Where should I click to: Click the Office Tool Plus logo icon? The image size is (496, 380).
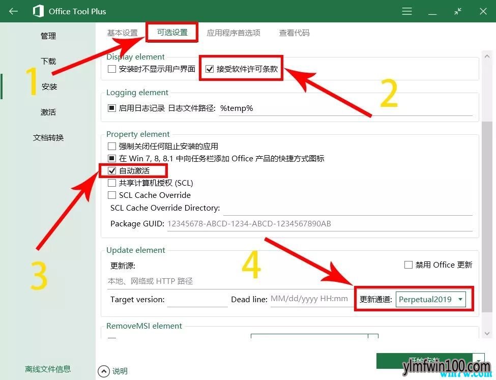38,11
